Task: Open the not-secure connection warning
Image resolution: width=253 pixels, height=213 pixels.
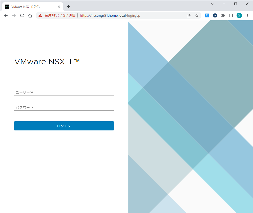Action: (x=57, y=15)
